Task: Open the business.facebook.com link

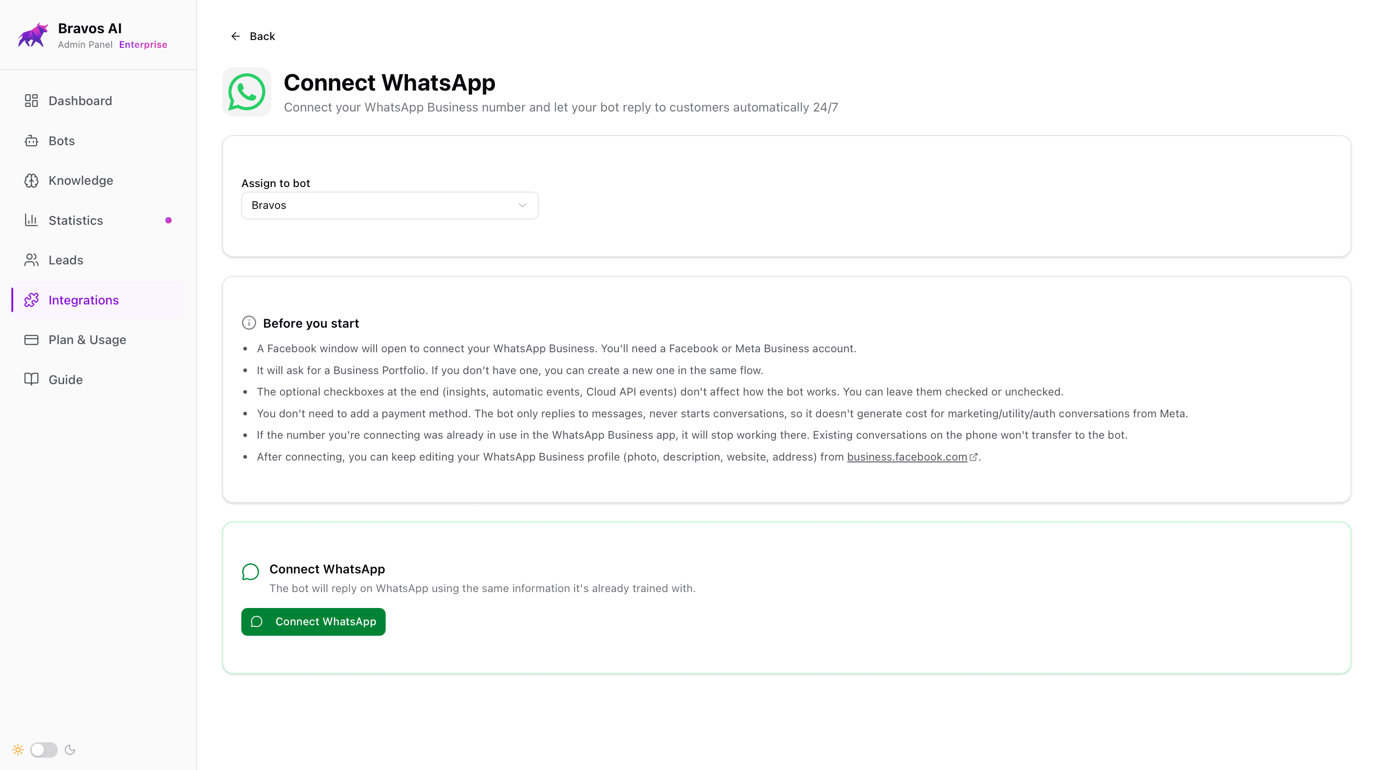Action: (907, 457)
